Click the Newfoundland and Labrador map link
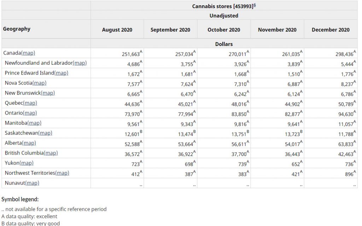Image resolution: width=362 pixels, height=226 pixels. point(80,63)
